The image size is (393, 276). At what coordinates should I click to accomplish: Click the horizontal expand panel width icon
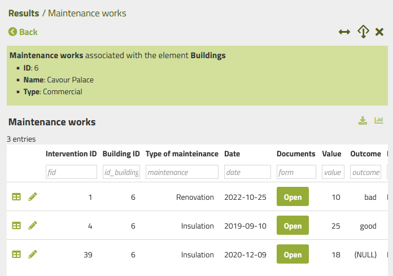point(344,32)
